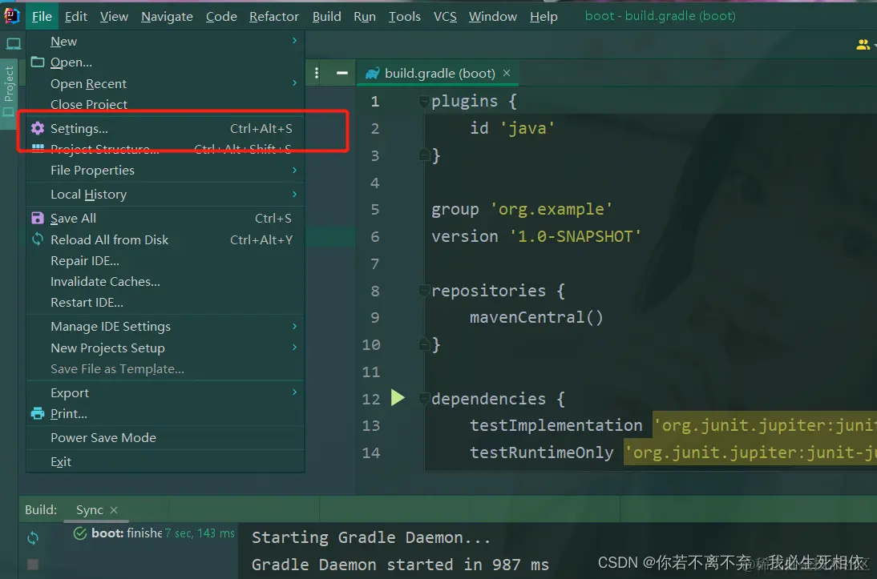Click the minimize dash icon of the project panel
877x579 pixels.
coord(342,73)
